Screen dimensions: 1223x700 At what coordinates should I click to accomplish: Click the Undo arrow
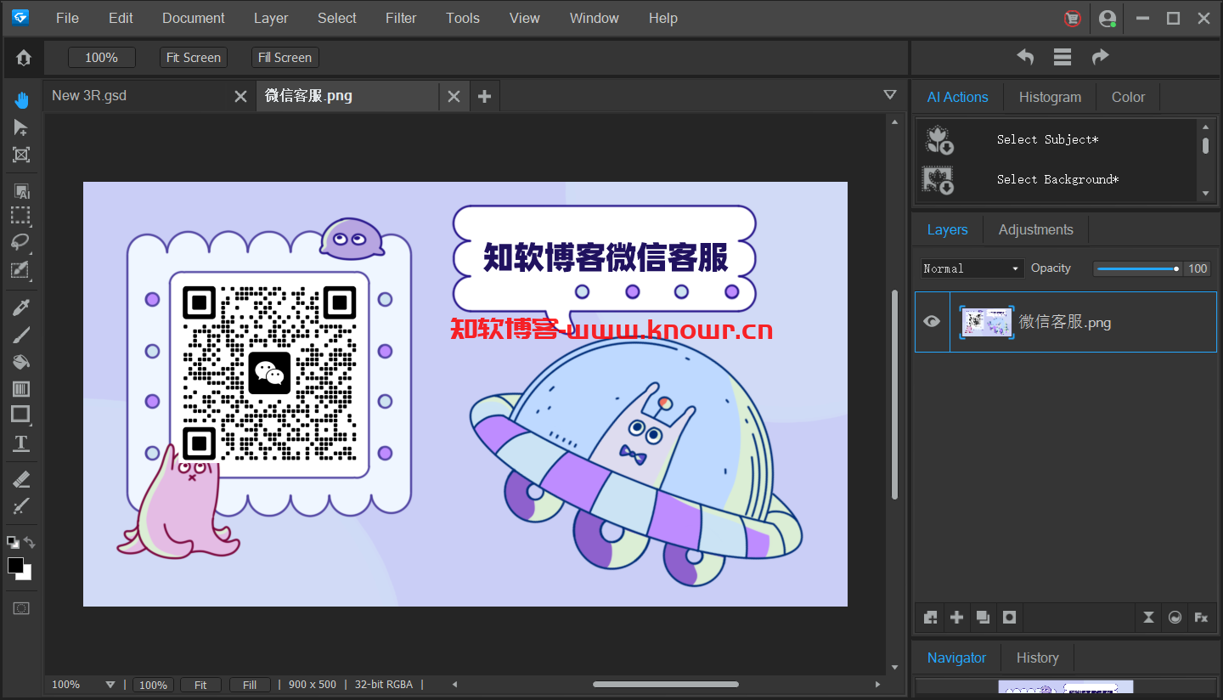pos(1025,57)
